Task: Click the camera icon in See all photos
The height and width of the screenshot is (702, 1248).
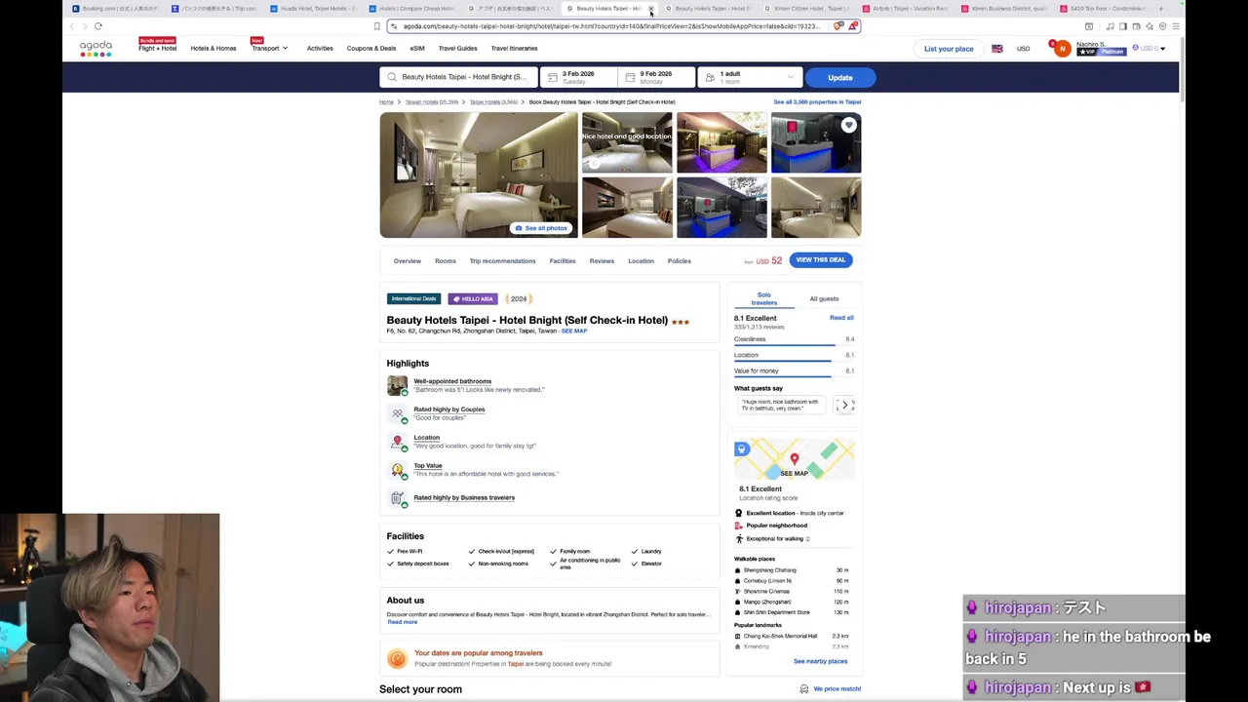Action: click(519, 228)
